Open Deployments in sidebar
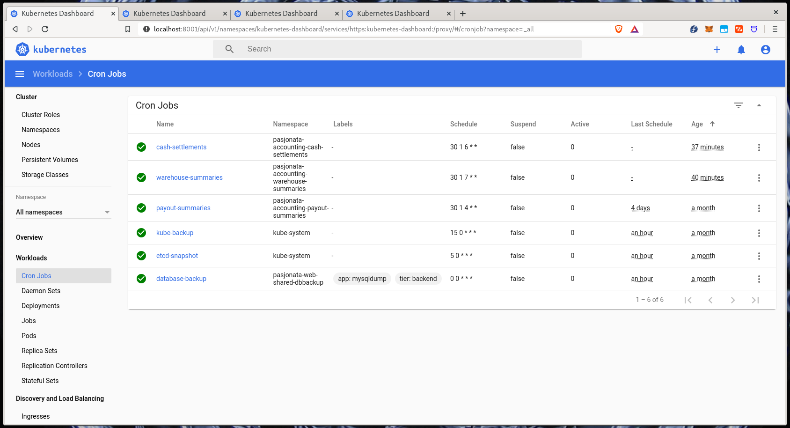This screenshot has height=428, width=790. [40, 306]
